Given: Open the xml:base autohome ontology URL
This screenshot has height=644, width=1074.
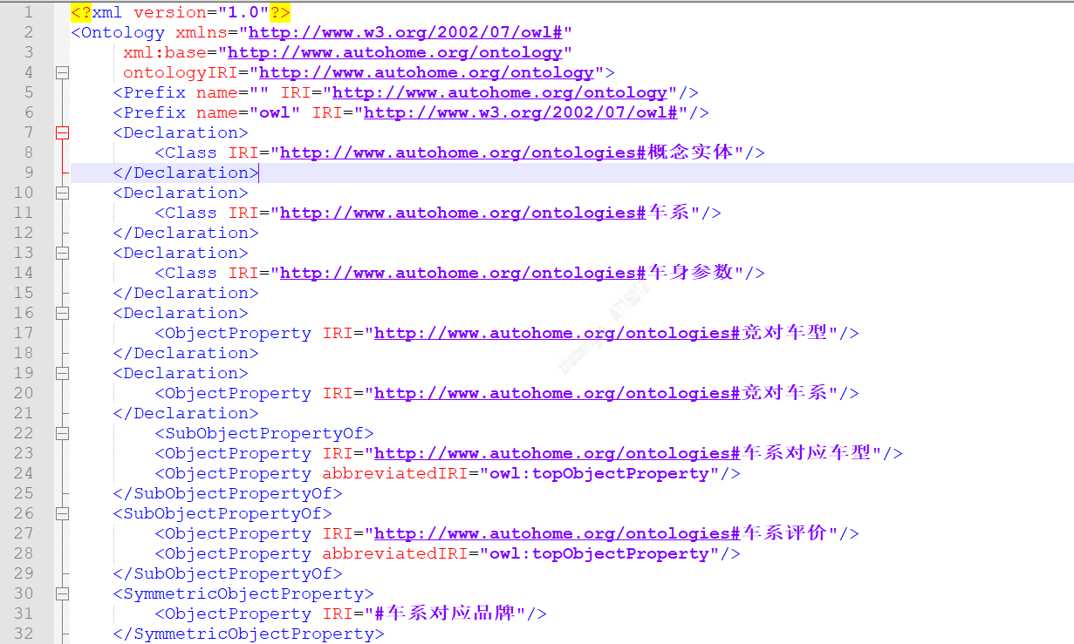Looking at the screenshot, I should [394, 53].
